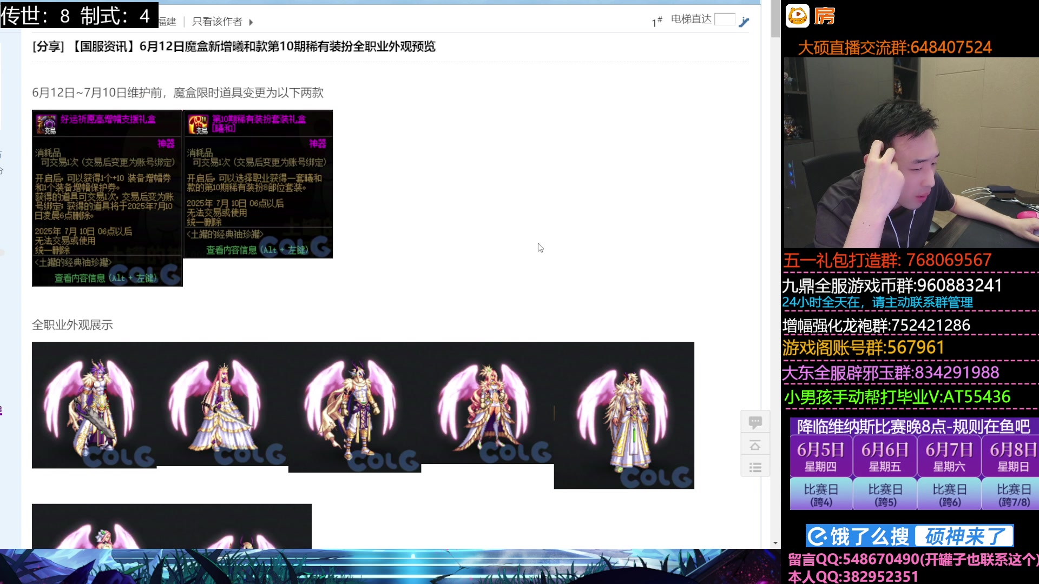
Task: Click the 比赛日 (跨4) cell
Action: (x=821, y=495)
